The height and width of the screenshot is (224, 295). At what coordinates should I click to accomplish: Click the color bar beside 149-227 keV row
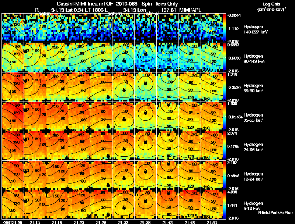point(225,28)
